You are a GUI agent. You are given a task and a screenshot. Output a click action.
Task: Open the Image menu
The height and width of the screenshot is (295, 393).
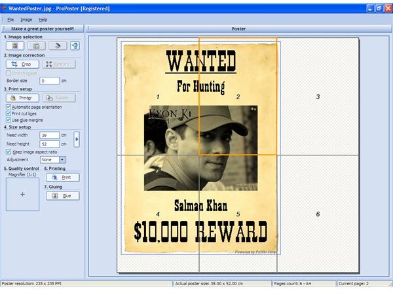click(x=26, y=20)
